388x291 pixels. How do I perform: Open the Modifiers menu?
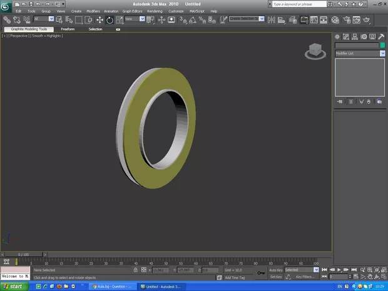[93, 11]
